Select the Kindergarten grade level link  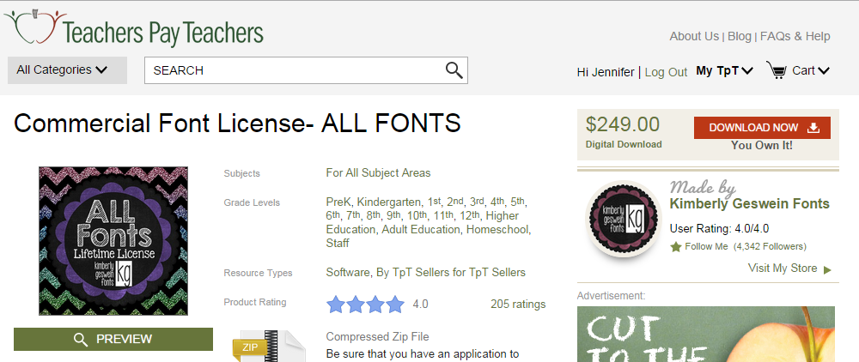[389, 202]
